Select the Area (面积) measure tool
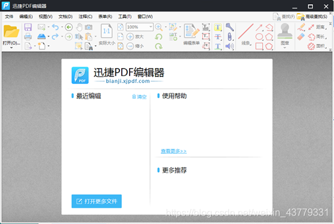The height and width of the screenshot is (224, 334). 317,46
